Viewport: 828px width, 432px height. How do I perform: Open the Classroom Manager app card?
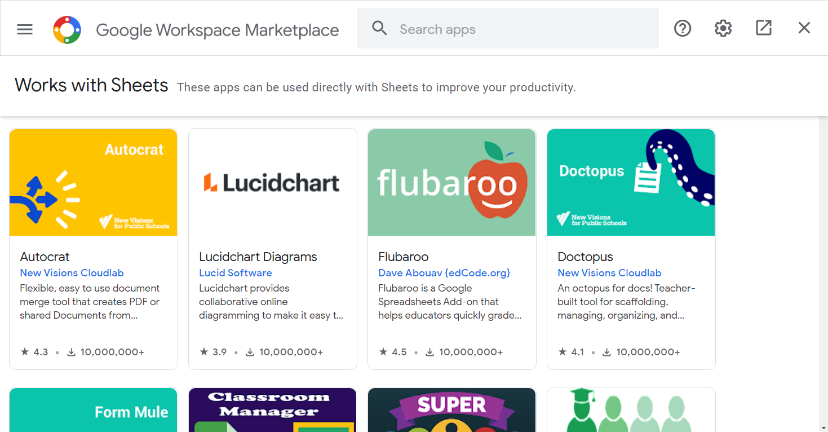[x=273, y=410]
